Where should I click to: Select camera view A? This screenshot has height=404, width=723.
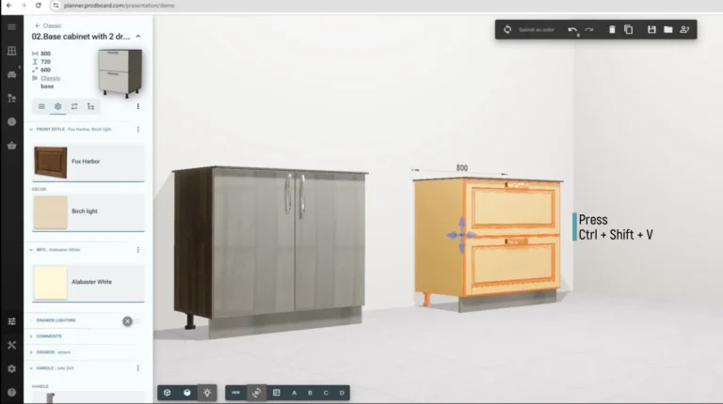(295, 392)
